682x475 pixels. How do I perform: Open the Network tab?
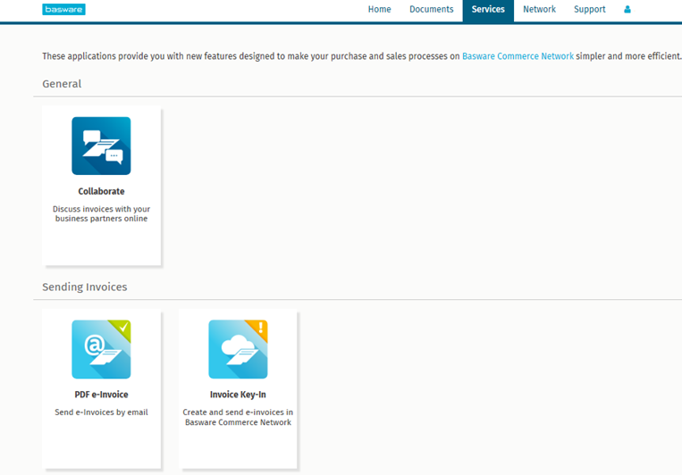pos(539,9)
